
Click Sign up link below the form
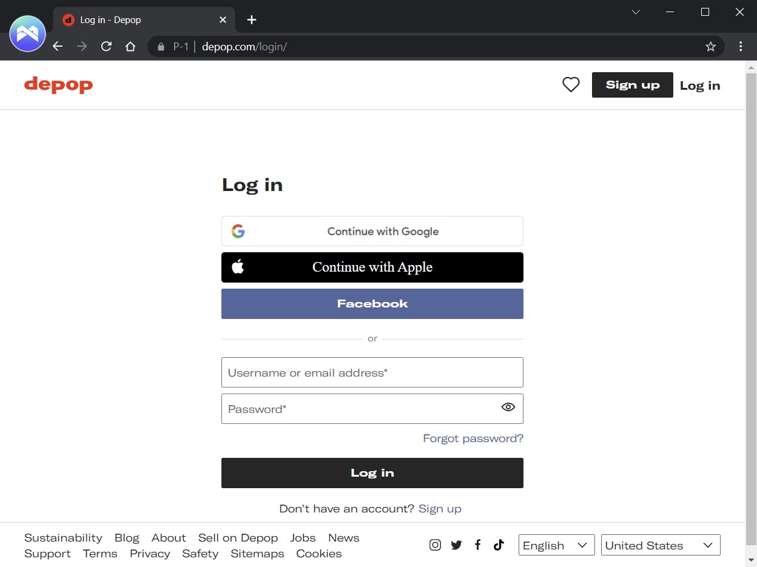pos(440,509)
